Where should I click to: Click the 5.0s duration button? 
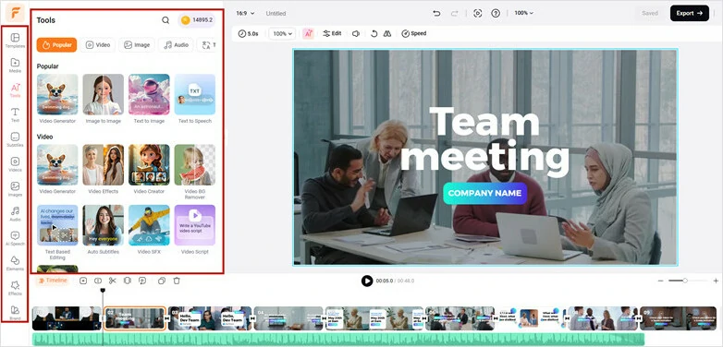(248, 33)
